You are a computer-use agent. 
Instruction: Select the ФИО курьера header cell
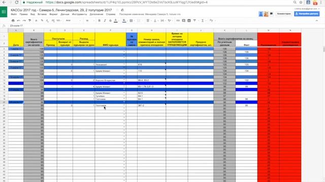point(111,39)
